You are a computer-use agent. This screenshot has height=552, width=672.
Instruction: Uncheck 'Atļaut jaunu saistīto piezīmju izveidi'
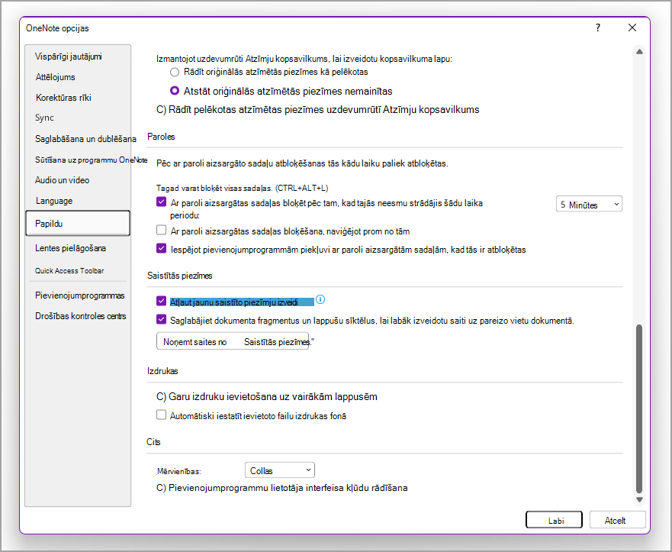pos(161,301)
